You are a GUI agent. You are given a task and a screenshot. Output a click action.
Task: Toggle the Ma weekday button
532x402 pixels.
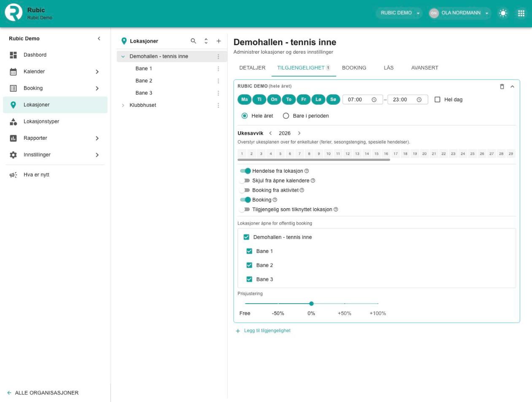[x=245, y=100]
